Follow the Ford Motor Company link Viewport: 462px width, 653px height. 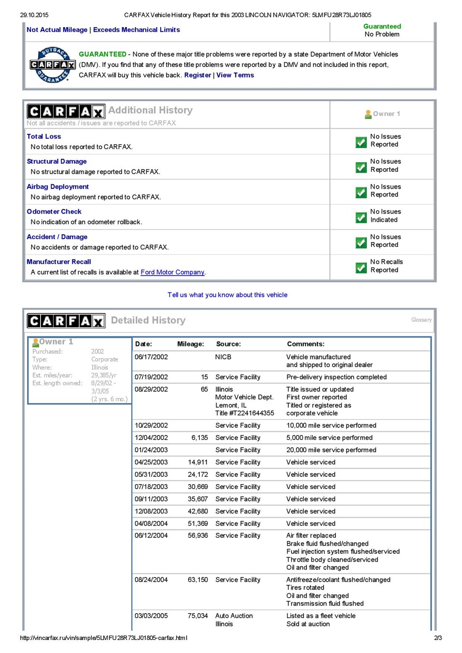[x=172, y=272]
